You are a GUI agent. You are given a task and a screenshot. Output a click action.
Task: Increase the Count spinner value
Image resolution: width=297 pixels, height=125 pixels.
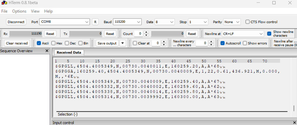[x=146, y=32]
